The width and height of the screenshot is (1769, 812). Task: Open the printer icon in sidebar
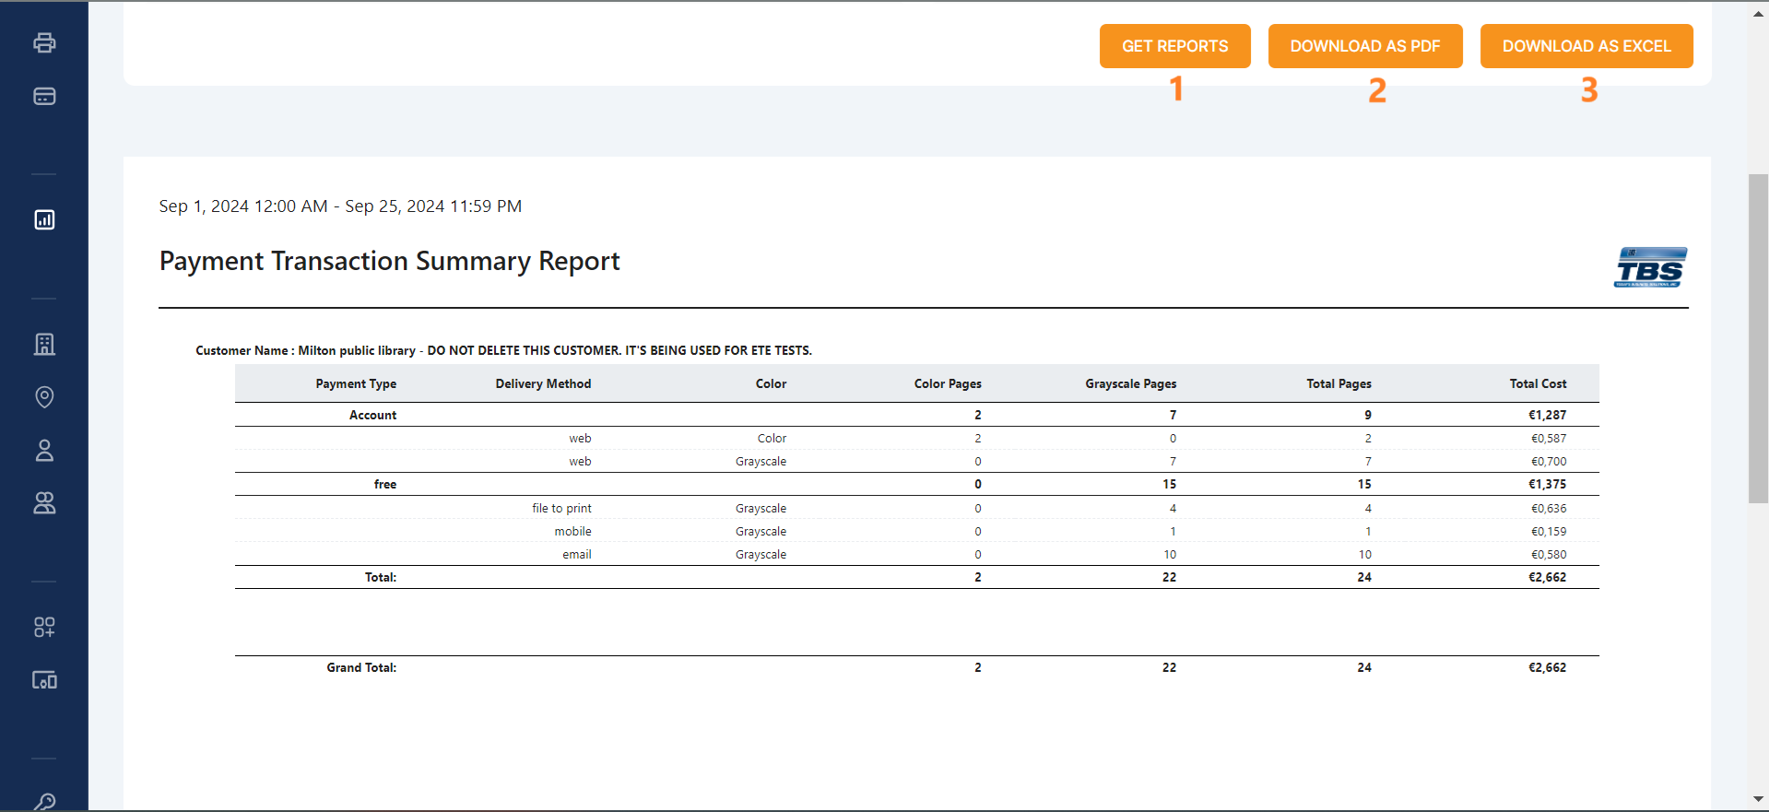(44, 42)
